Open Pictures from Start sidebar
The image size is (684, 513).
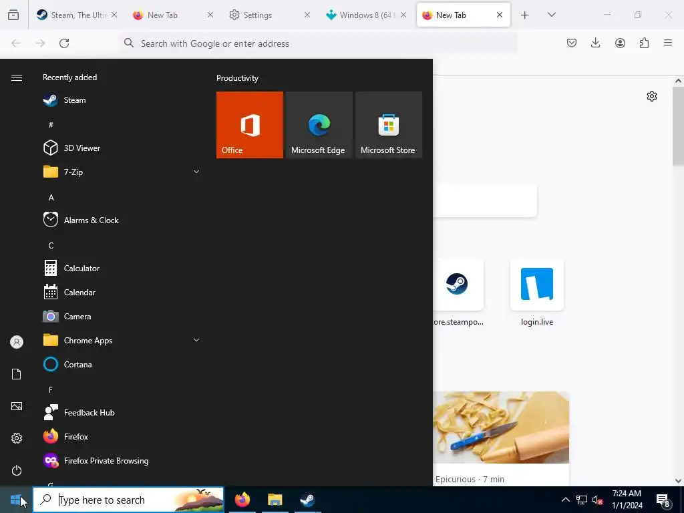click(x=17, y=406)
